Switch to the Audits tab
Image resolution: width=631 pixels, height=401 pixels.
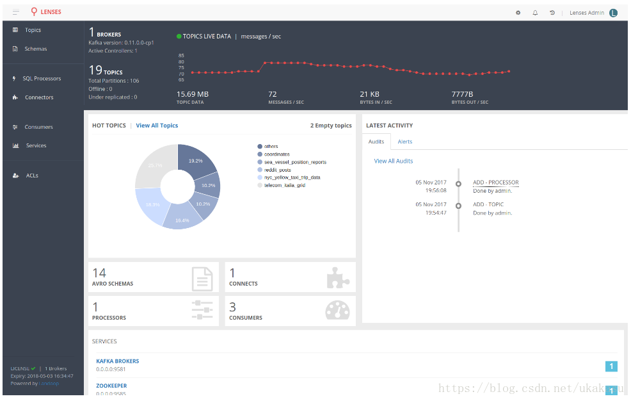376,142
